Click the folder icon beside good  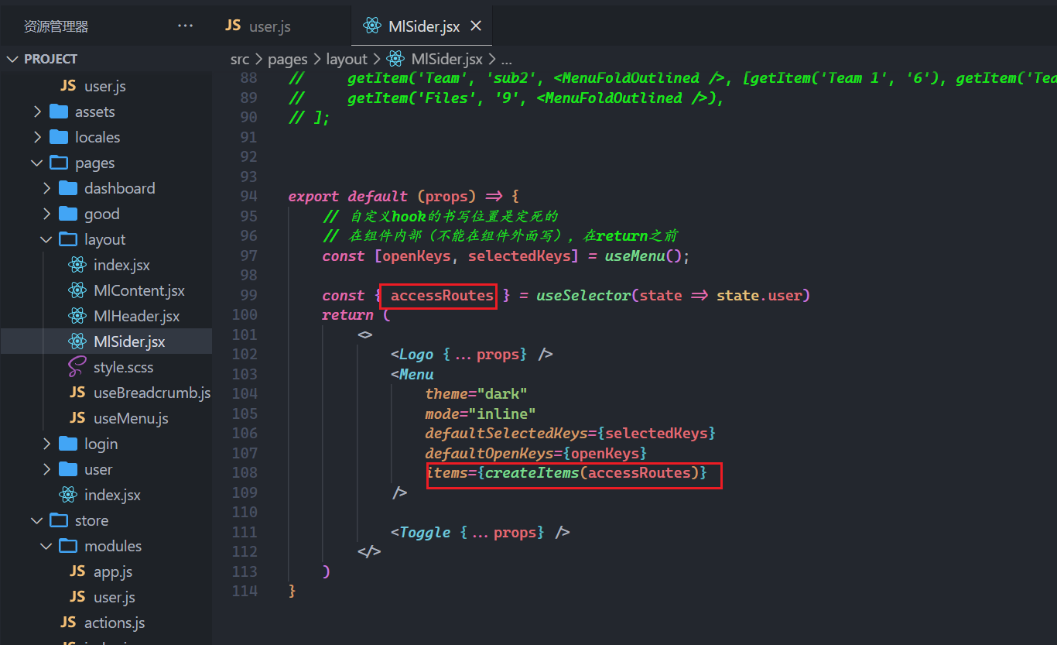click(68, 214)
